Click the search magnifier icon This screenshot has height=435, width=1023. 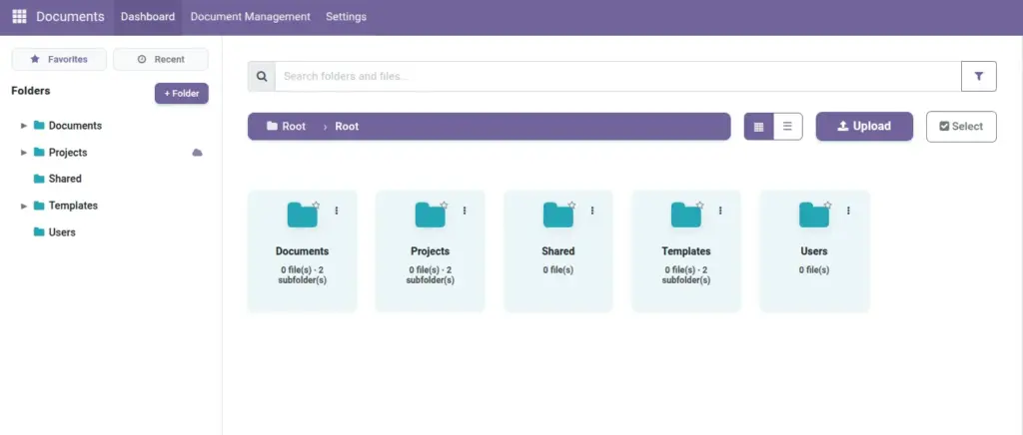pos(262,76)
